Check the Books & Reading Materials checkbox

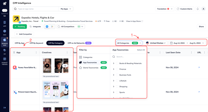coord(117,63)
